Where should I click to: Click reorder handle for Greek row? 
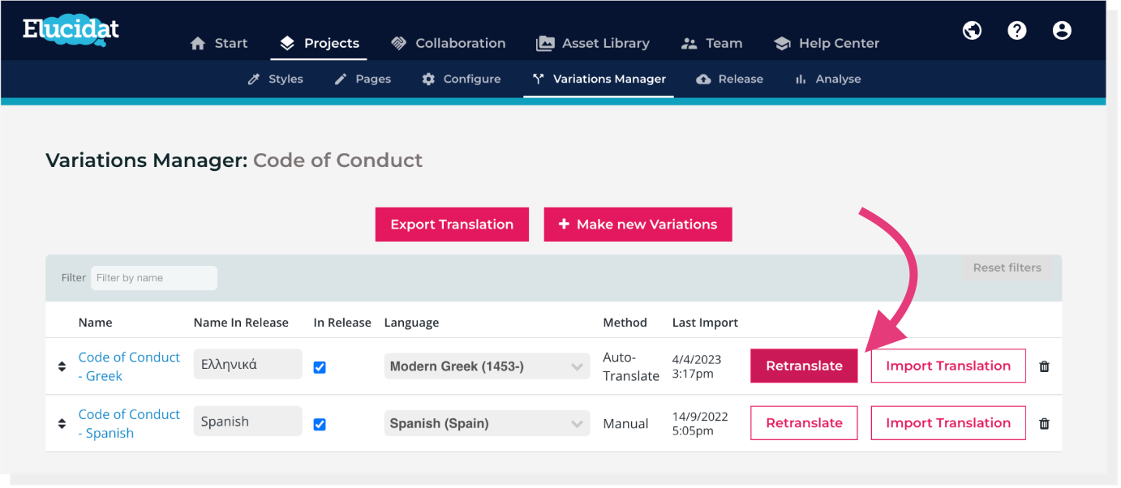coord(62,366)
